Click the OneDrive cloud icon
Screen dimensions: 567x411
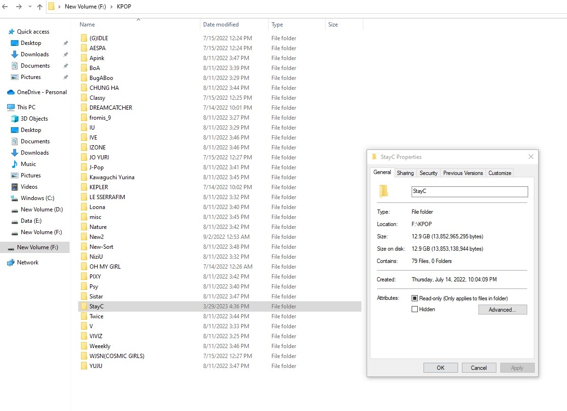click(x=11, y=92)
